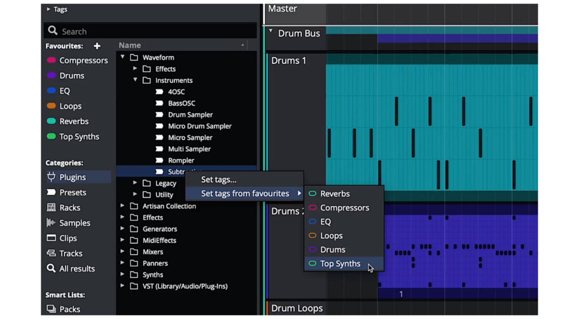
Task: Click the Micro Drum Sampler plugin icon
Action: (x=159, y=126)
